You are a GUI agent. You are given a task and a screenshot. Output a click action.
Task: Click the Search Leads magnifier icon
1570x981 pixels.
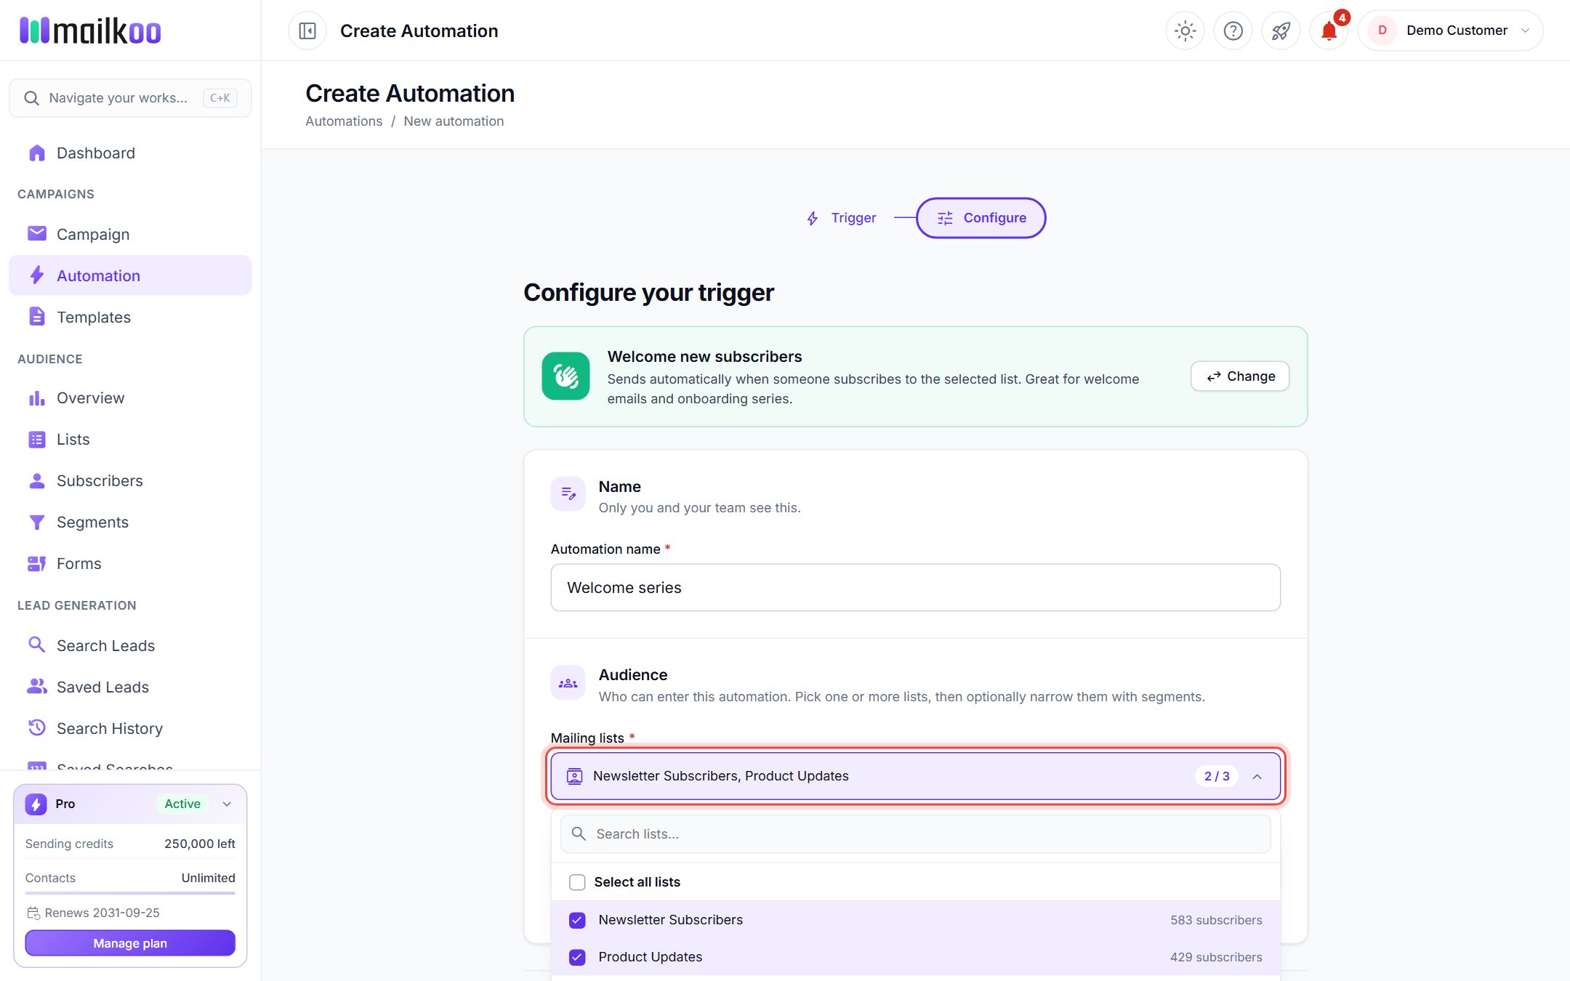(37, 645)
